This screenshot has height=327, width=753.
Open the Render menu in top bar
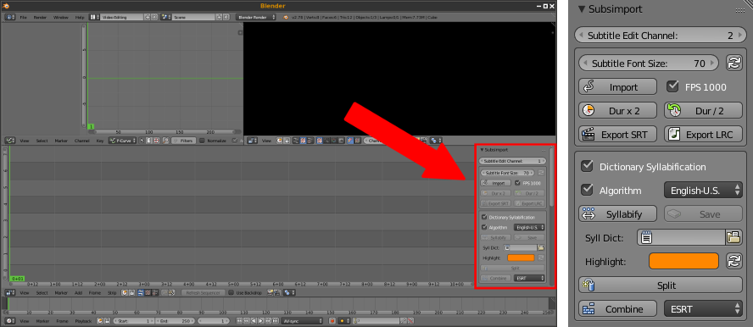coord(40,17)
